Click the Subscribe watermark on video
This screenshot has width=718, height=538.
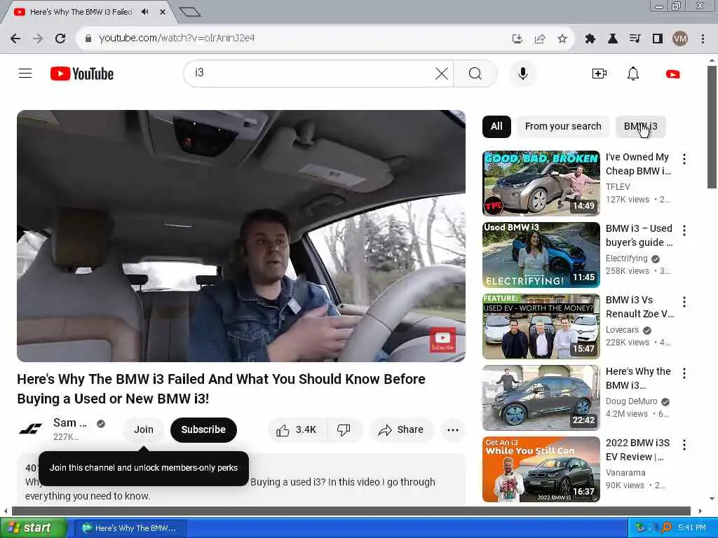(442, 340)
